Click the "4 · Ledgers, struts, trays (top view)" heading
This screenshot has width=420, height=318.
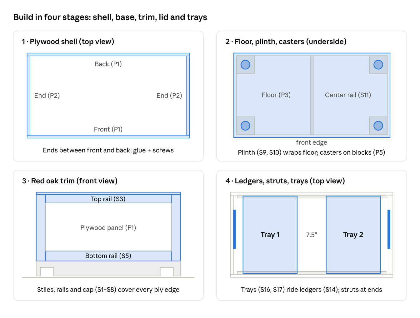(x=285, y=181)
